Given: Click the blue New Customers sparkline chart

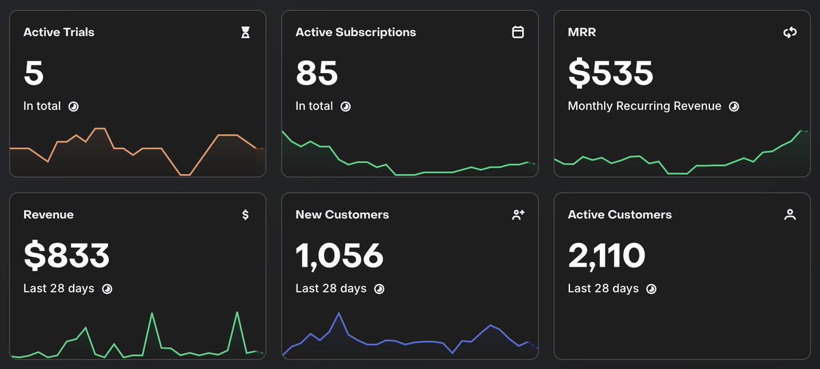Looking at the screenshot, I should [410, 335].
